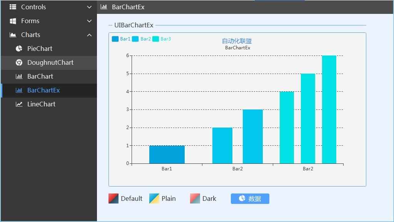Click the Dark style pink-gray icon
This screenshot has width=394, height=222.
[x=195, y=198]
